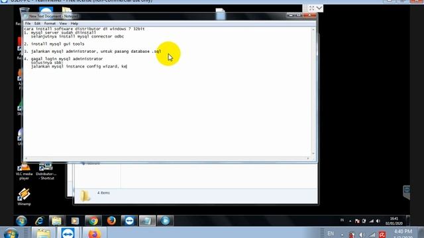Click EN language indicator on local taskbar
Viewport: 424px width, 238px height.
[x=331, y=233]
